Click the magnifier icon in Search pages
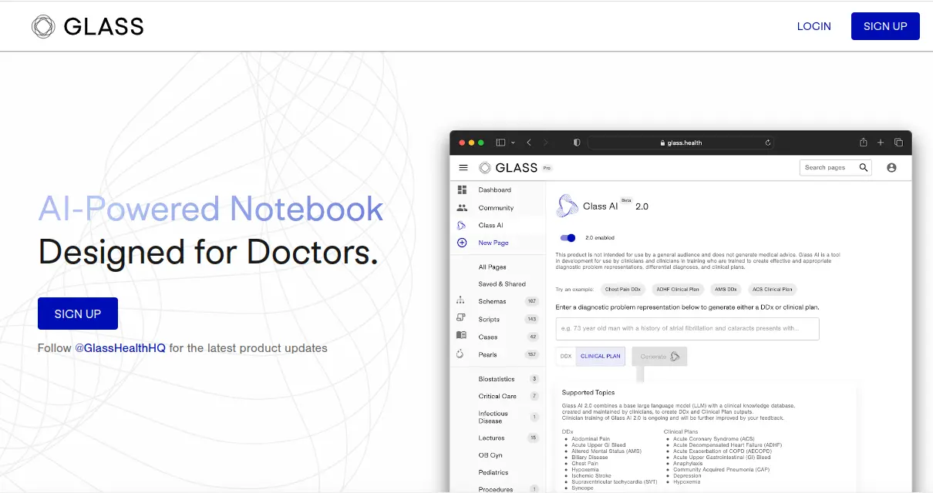The width and height of the screenshot is (933, 493). [864, 167]
